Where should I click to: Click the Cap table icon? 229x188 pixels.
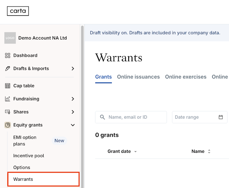click(8, 86)
